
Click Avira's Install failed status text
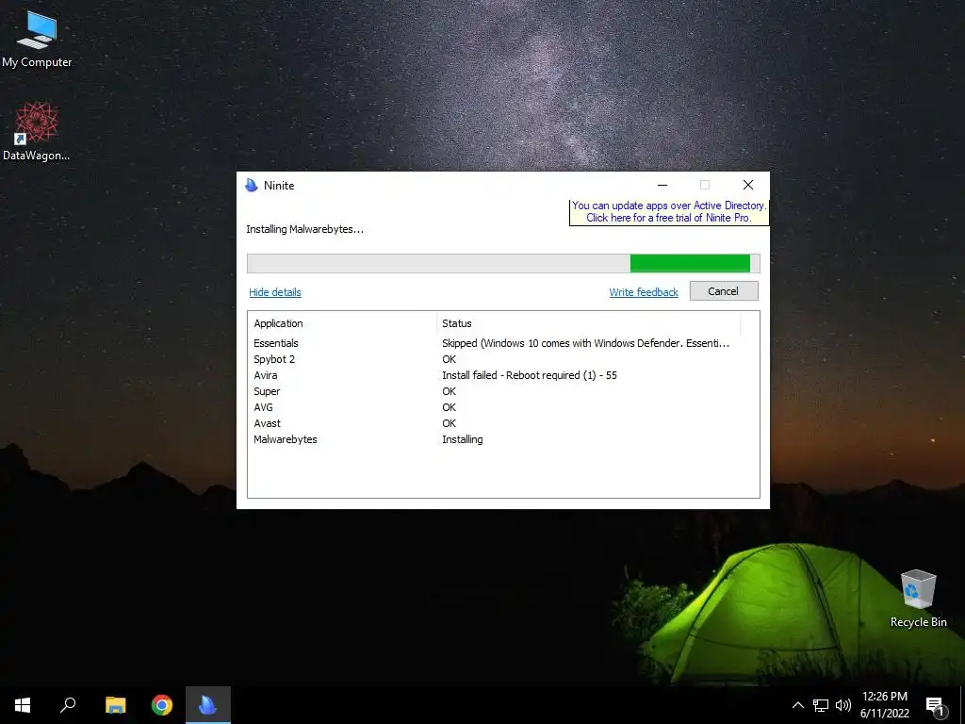[x=530, y=375]
